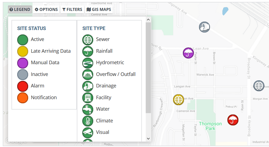Viewport: 269px width, 147px height.
Task: Click the red Rainfall alarm marker
Action: 233,120
